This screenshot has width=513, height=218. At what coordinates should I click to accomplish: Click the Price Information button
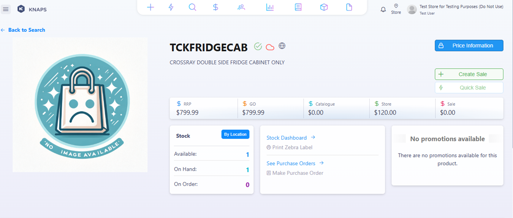point(469,45)
